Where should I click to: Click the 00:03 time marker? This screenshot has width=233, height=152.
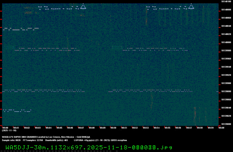(x=38, y=128)
